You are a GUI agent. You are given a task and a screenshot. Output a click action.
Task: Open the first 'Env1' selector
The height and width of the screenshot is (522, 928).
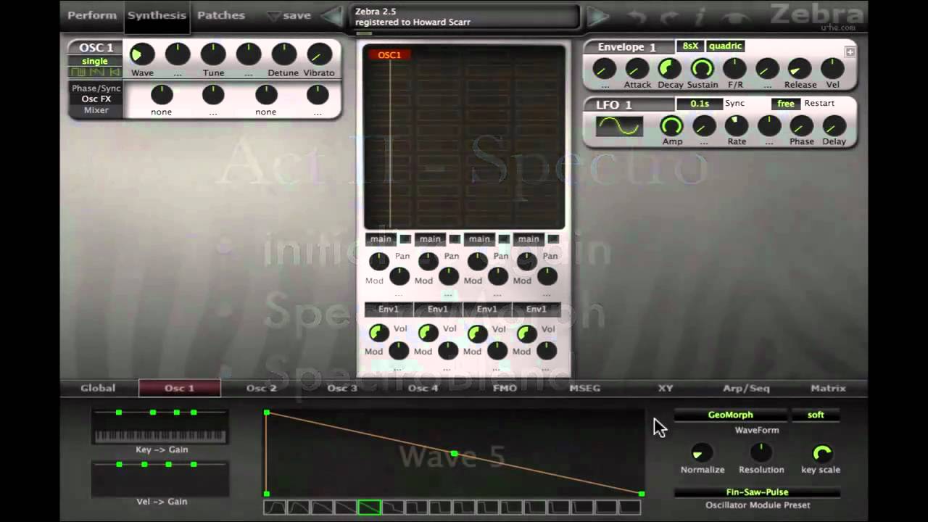[389, 310]
